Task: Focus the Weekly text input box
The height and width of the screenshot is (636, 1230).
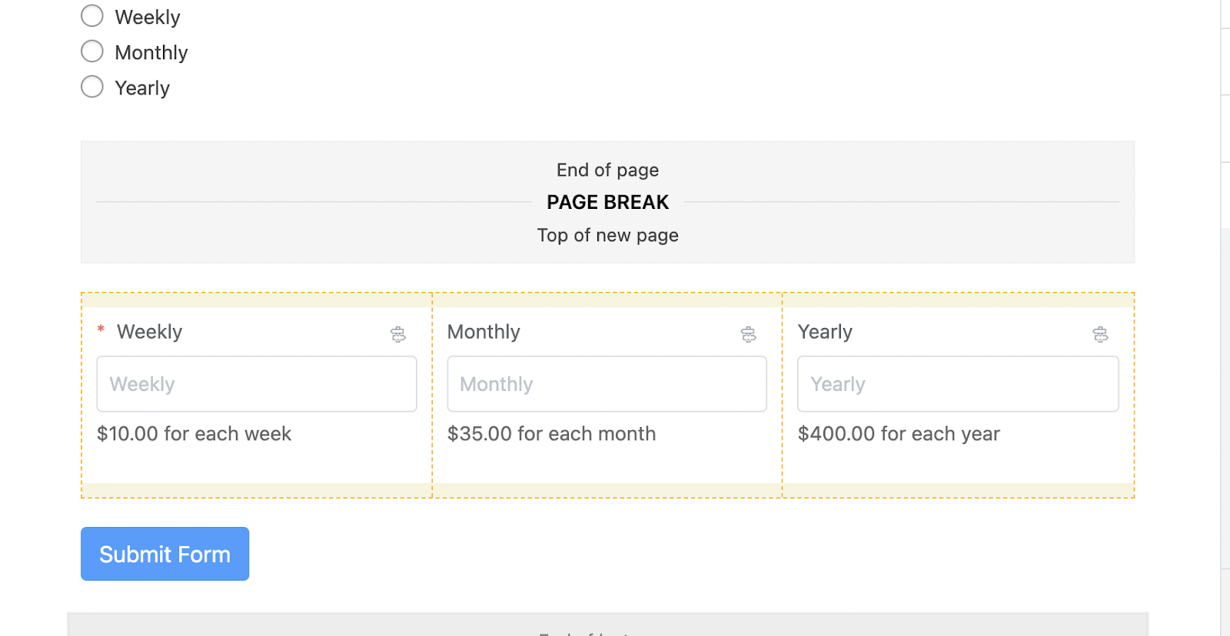Action: pos(256,384)
